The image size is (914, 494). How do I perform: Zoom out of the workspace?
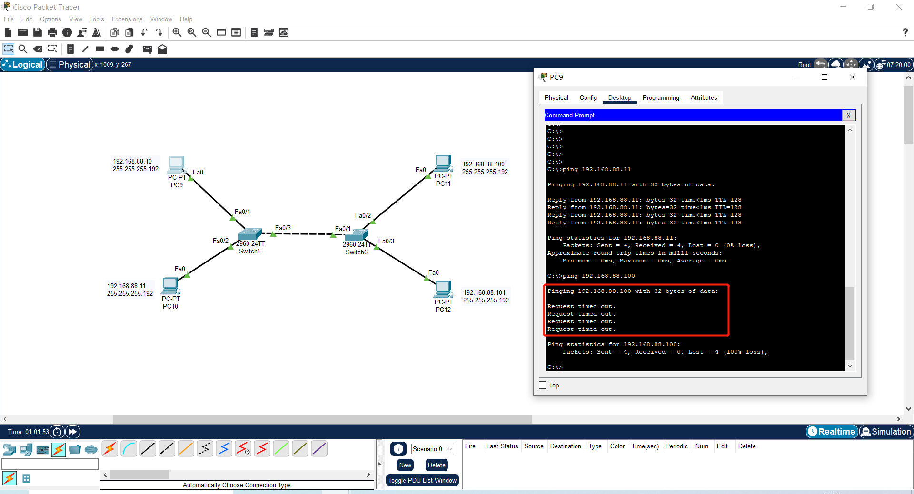206,32
